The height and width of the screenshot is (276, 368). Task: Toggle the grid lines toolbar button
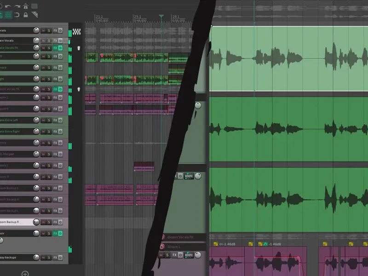8,15
